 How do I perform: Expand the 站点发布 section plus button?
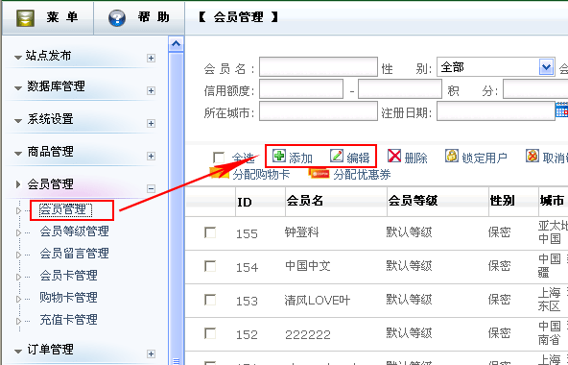tap(151, 58)
